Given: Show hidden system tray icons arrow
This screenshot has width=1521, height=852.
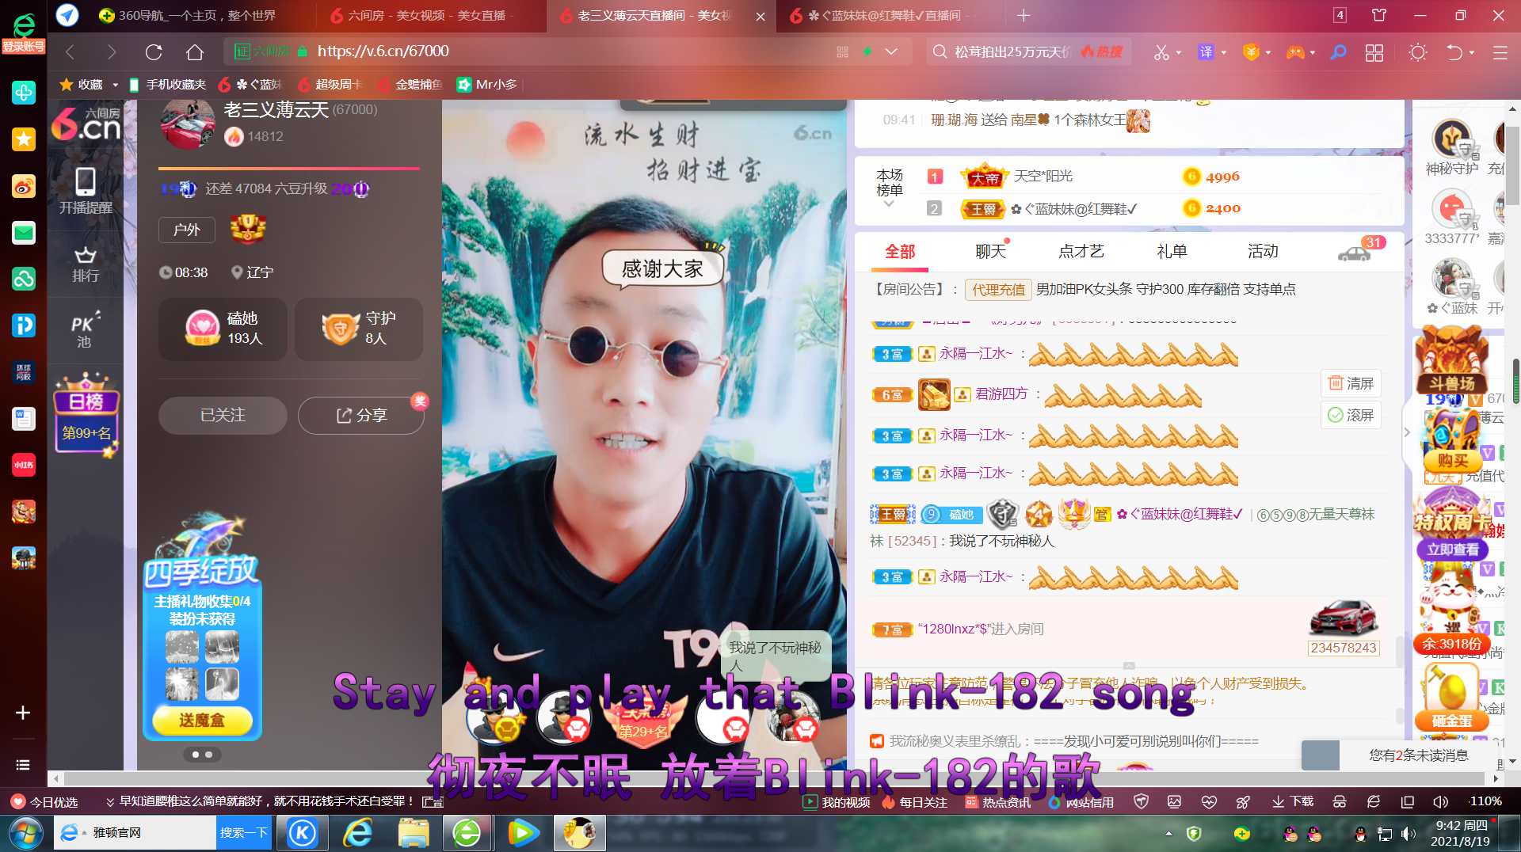Looking at the screenshot, I should pos(1168,833).
